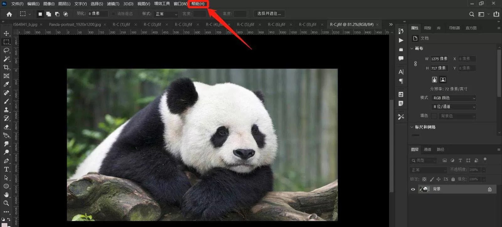Collapse the 画布 section
Image resolution: width=502 pixels, height=227 pixels.
coord(412,48)
